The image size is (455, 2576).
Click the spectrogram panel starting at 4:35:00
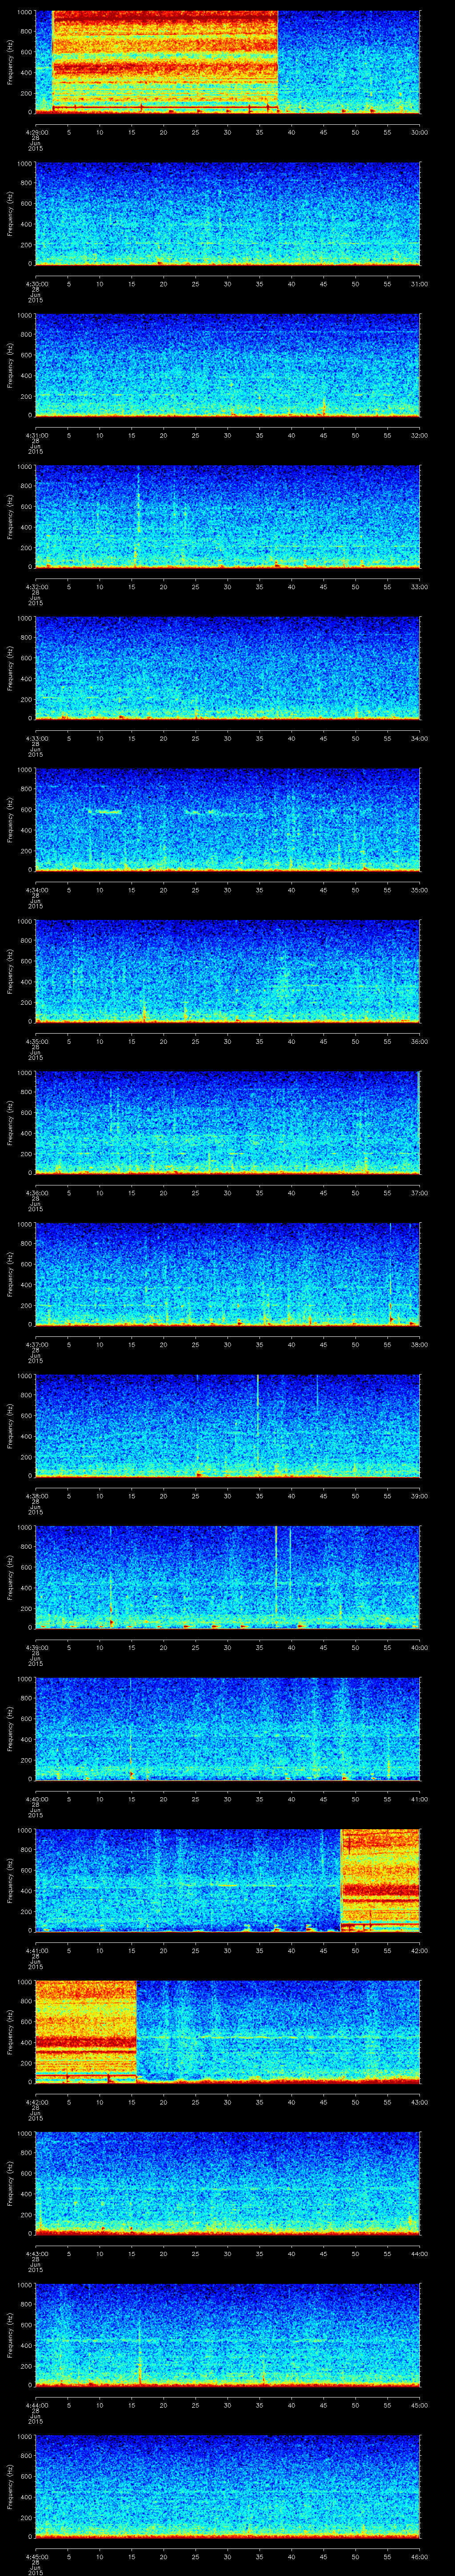pyautogui.click(x=228, y=971)
